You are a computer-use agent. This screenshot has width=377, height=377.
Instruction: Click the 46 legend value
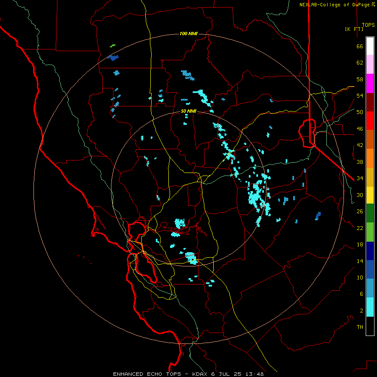[x=360, y=129]
